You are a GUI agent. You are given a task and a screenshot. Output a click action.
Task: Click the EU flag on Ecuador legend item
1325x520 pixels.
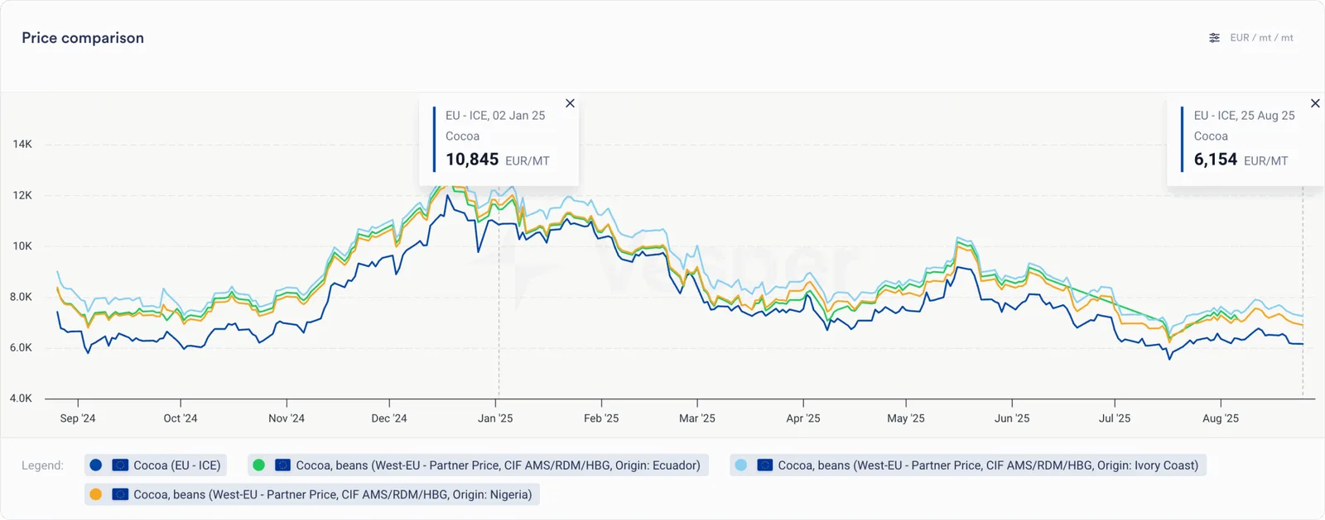point(282,465)
